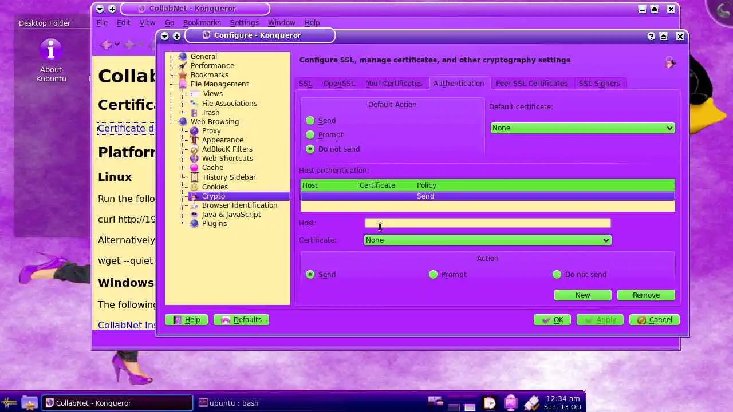This screenshot has width=733, height=412.
Task: Click the Cancel button
Action: pos(655,320)
